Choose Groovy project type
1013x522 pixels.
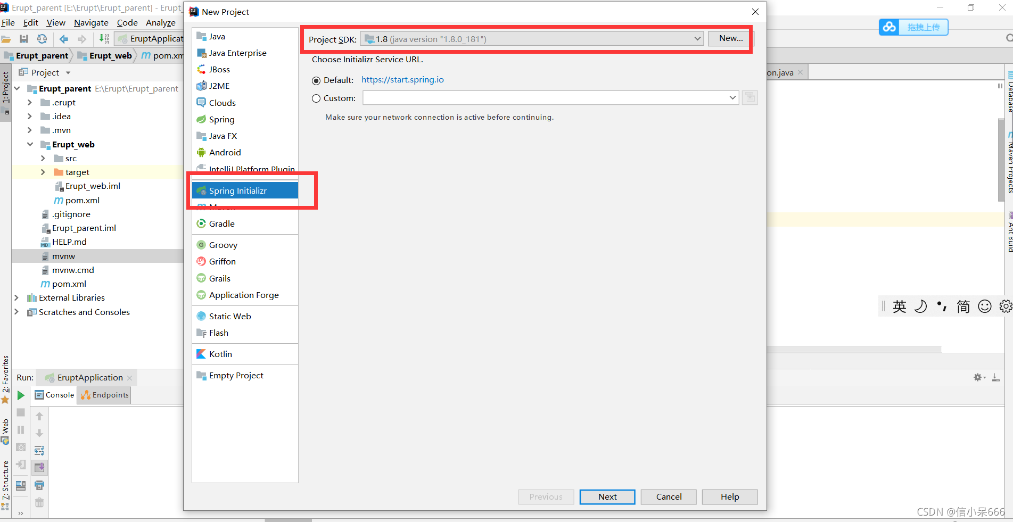pos(244,245)
